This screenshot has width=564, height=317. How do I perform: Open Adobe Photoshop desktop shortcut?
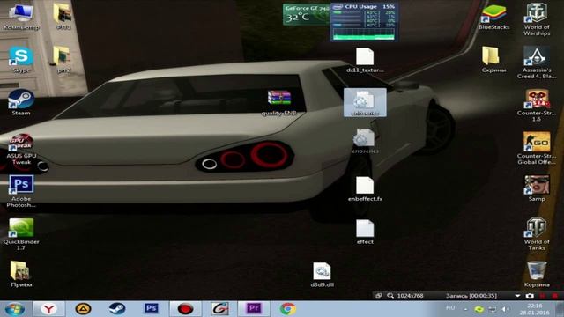[21, 191]
